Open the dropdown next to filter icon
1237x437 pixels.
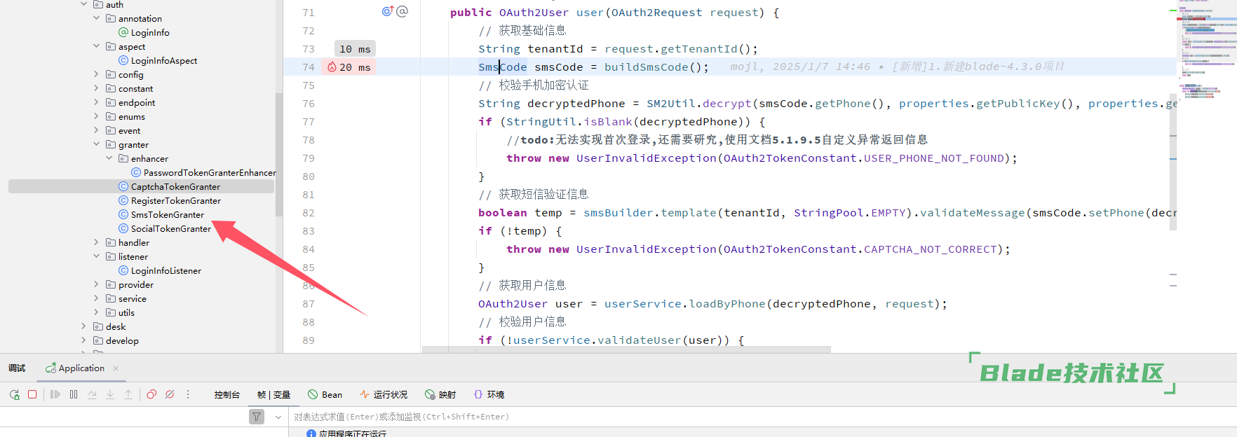(278, 417)
